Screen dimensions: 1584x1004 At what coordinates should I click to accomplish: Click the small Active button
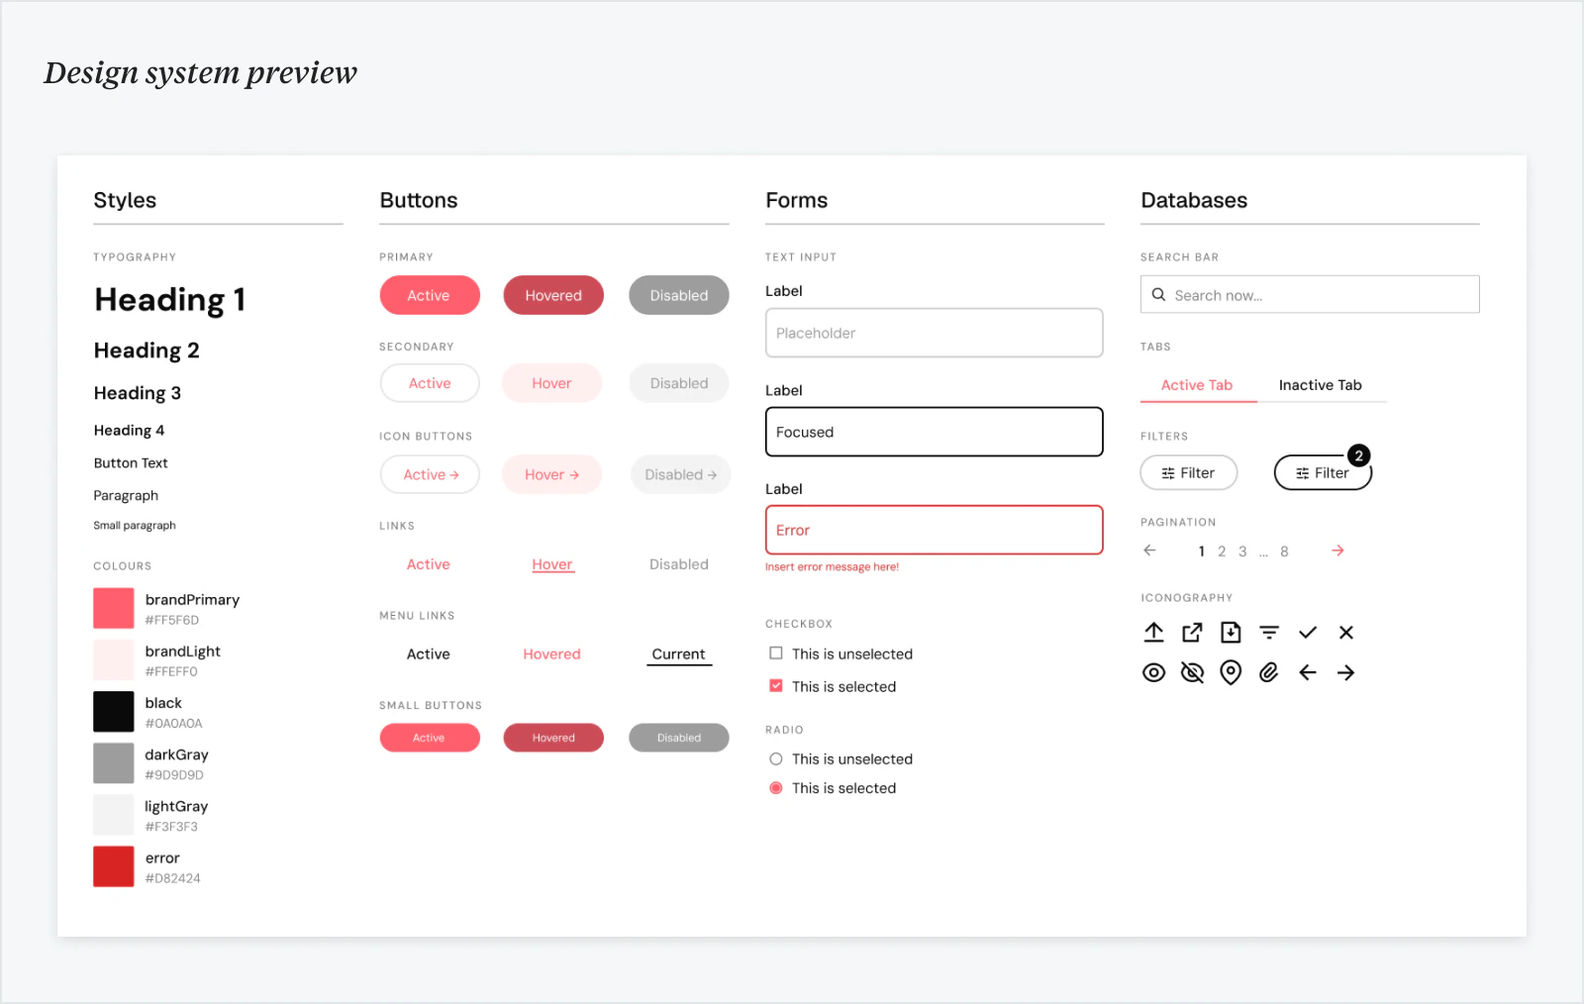coord(430,738)
